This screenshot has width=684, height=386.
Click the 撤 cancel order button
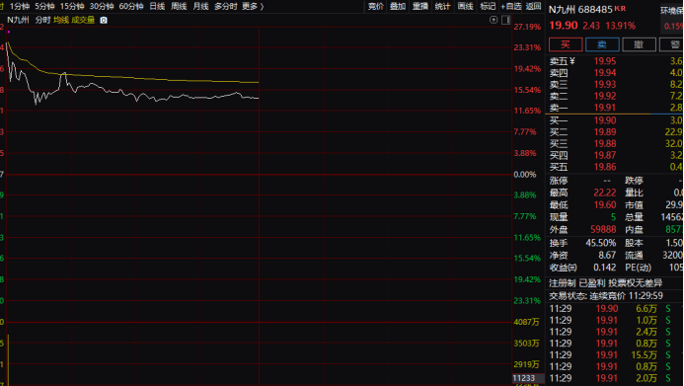(639, 44)
